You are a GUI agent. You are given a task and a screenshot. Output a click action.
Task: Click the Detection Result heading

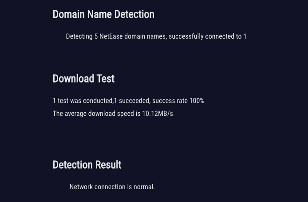coord(87,165)
